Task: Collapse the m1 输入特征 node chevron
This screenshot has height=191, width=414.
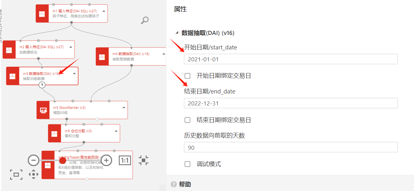Action: click(104, 11)
